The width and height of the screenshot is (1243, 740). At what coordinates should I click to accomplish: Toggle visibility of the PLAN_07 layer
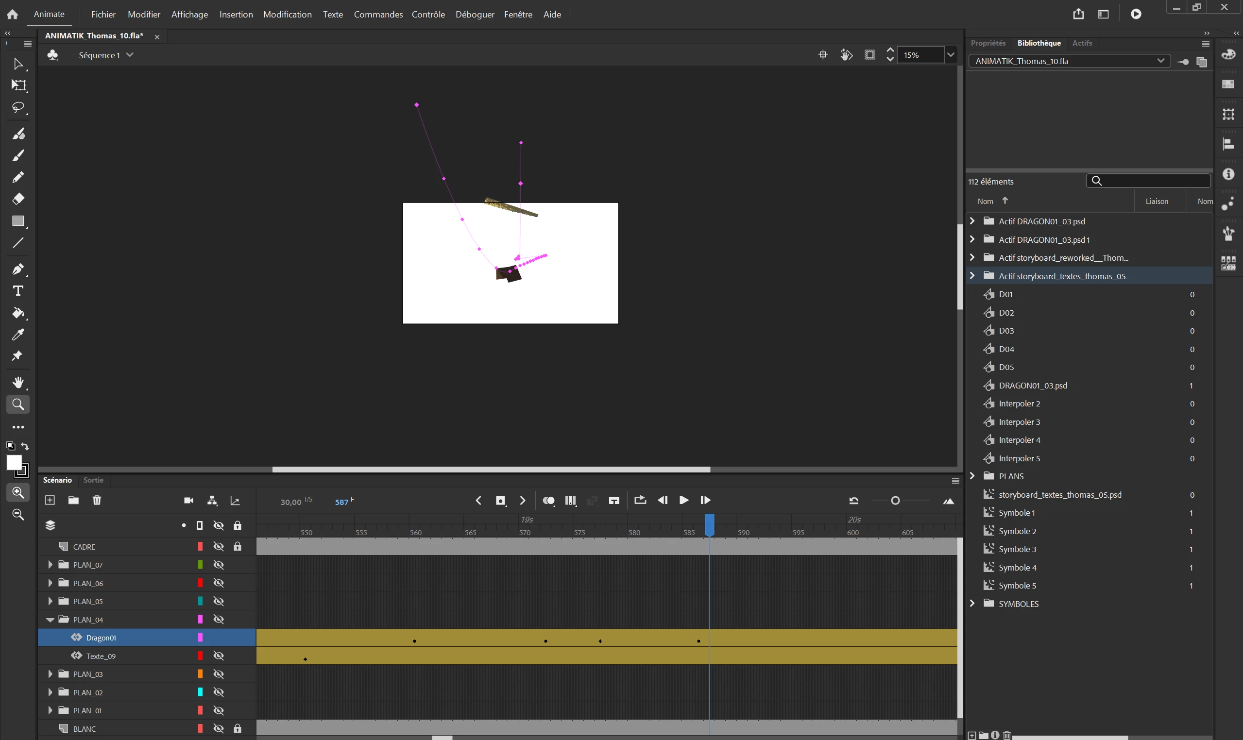[219, 565]
